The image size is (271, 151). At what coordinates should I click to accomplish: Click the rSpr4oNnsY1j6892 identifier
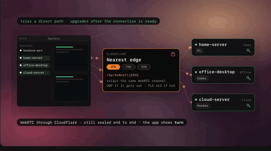[x=123, y=75]
